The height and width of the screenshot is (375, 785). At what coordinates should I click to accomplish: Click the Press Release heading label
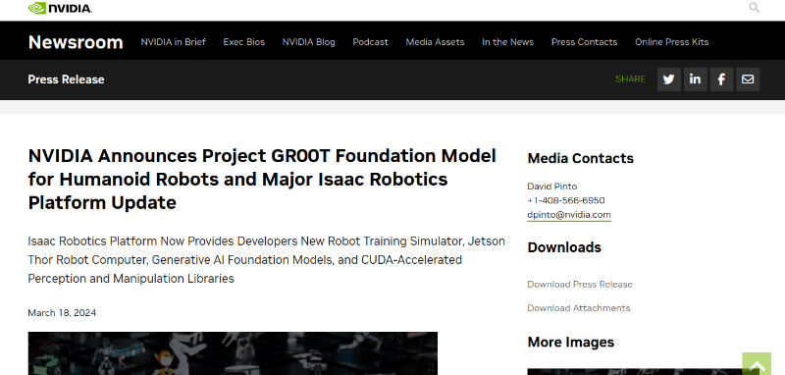click(x=66, y=80)
